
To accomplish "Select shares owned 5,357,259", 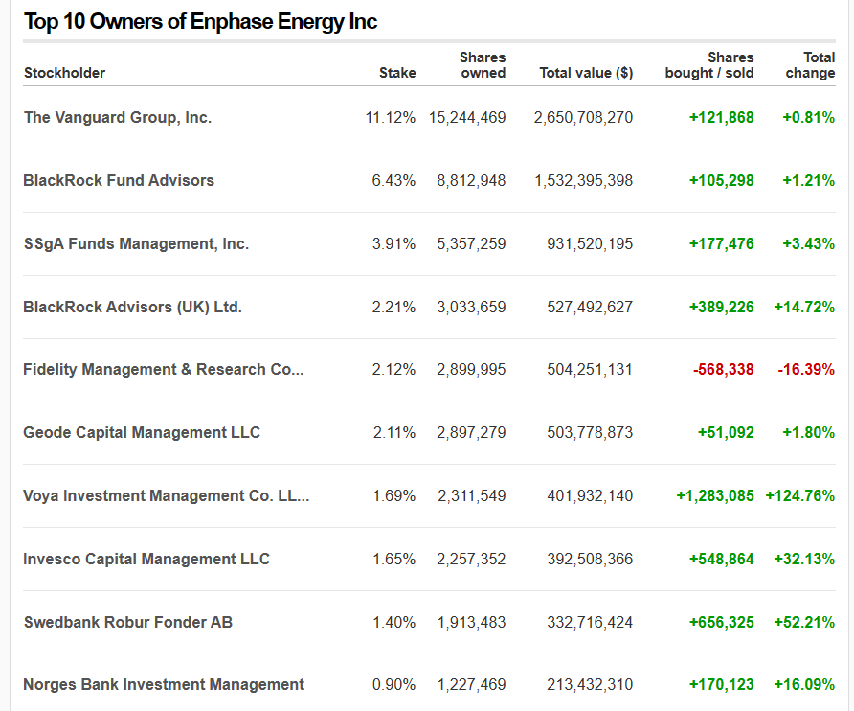I will [471, 243].
